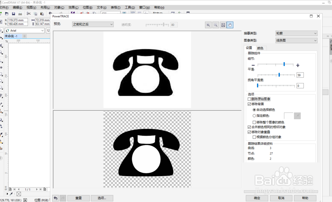Click the eyedropper in the document palette bar
The width and height of the screenshot is (332, 202).
click(x=11, y=194)
